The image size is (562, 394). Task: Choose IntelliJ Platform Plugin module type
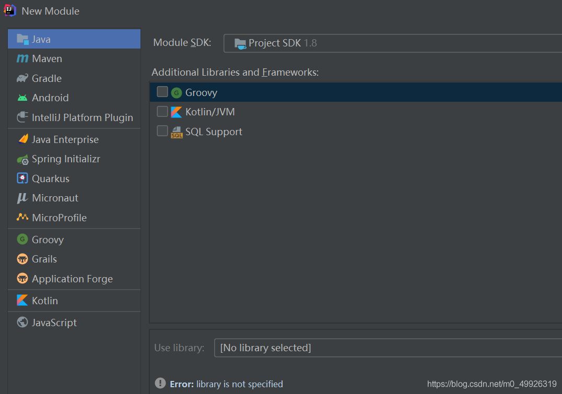point(82,117)
